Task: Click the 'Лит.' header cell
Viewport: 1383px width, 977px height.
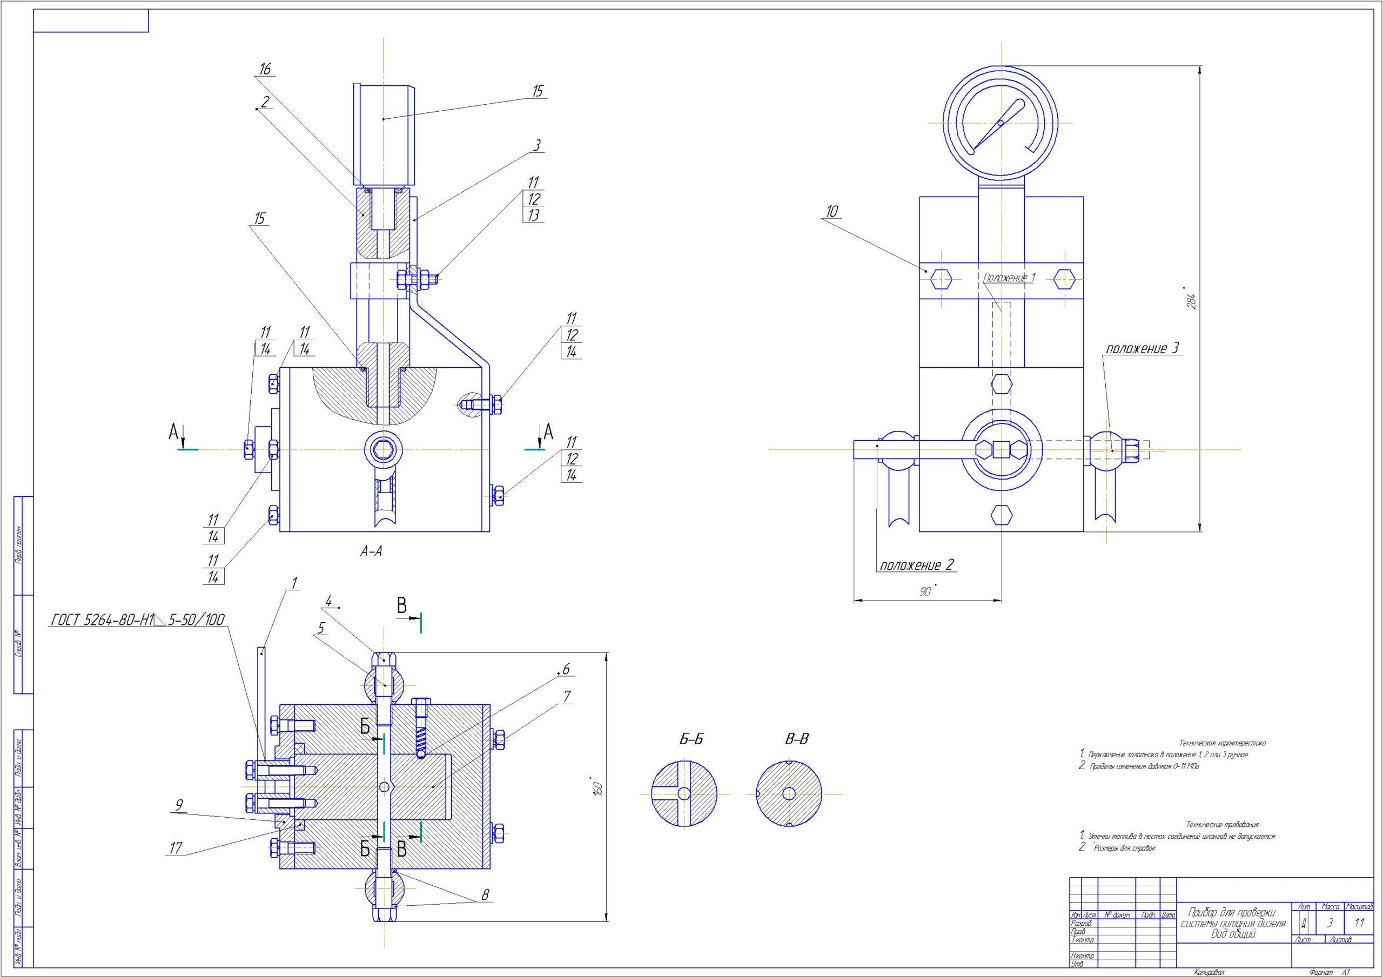Action: pos(1304,907)
